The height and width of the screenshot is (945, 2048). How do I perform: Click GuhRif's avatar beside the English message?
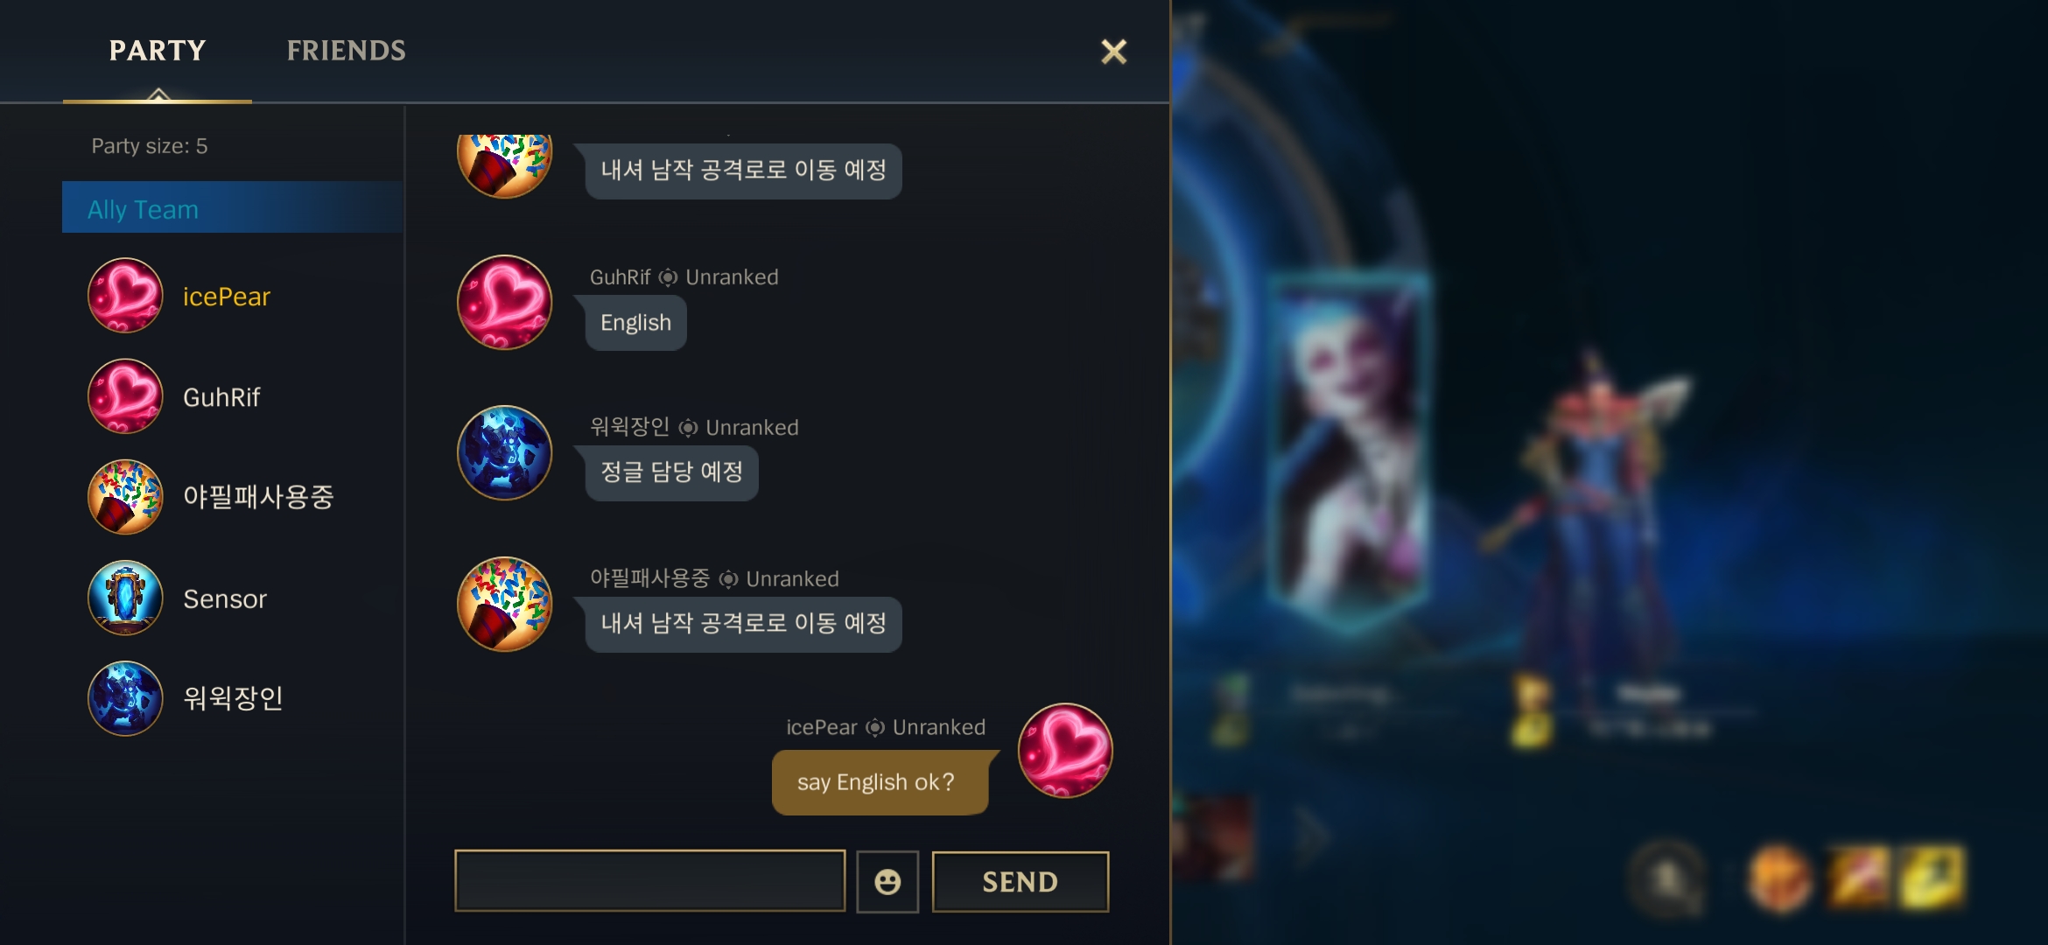coord(505,302)
